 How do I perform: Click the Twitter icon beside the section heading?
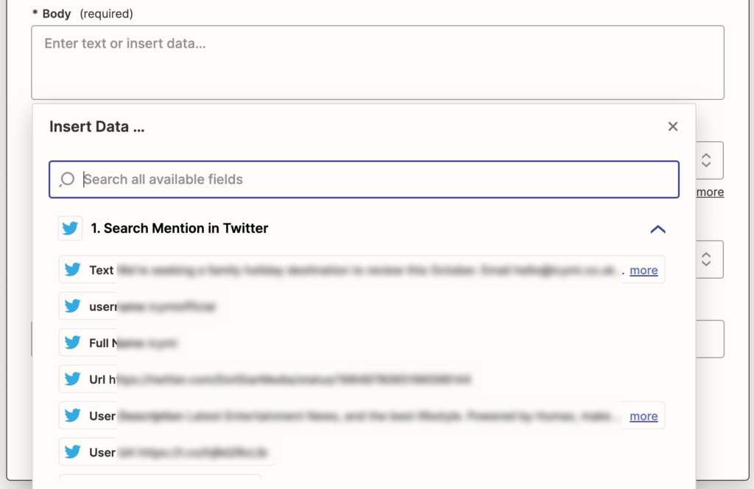70,229
